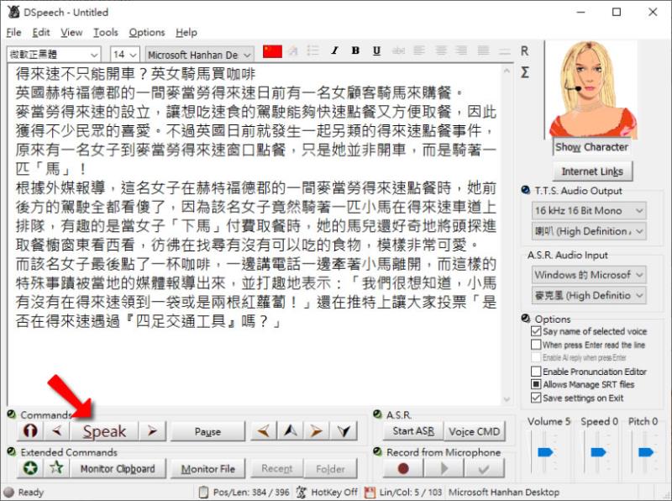Click the Pitch slider handle
The image size is (672, 501).
click(646, 452)
